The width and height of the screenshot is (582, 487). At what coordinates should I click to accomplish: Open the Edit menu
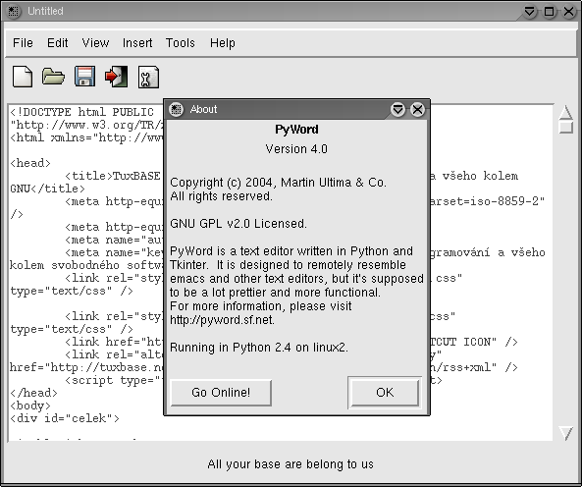click(58, 43)
